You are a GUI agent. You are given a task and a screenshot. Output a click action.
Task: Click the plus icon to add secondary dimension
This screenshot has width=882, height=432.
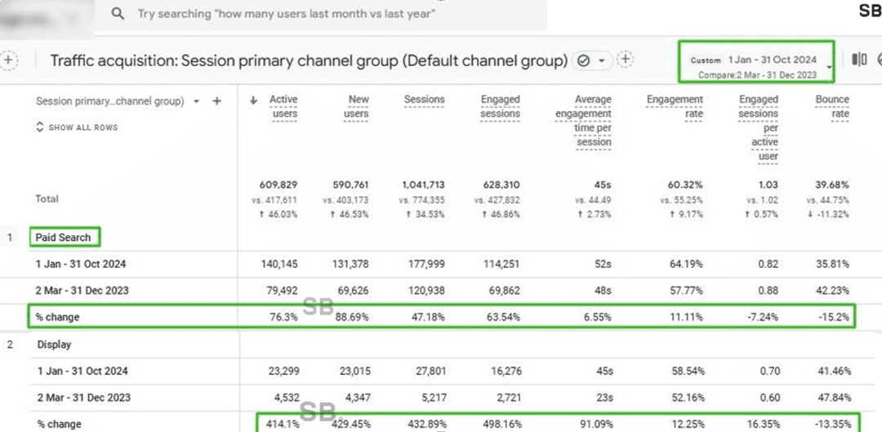click(217, 101)
